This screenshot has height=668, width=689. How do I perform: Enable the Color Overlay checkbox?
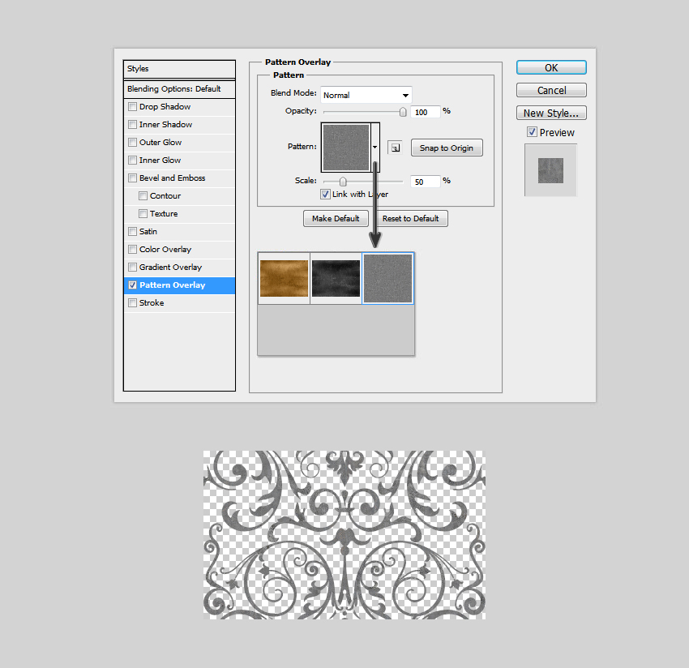[132, 249]
